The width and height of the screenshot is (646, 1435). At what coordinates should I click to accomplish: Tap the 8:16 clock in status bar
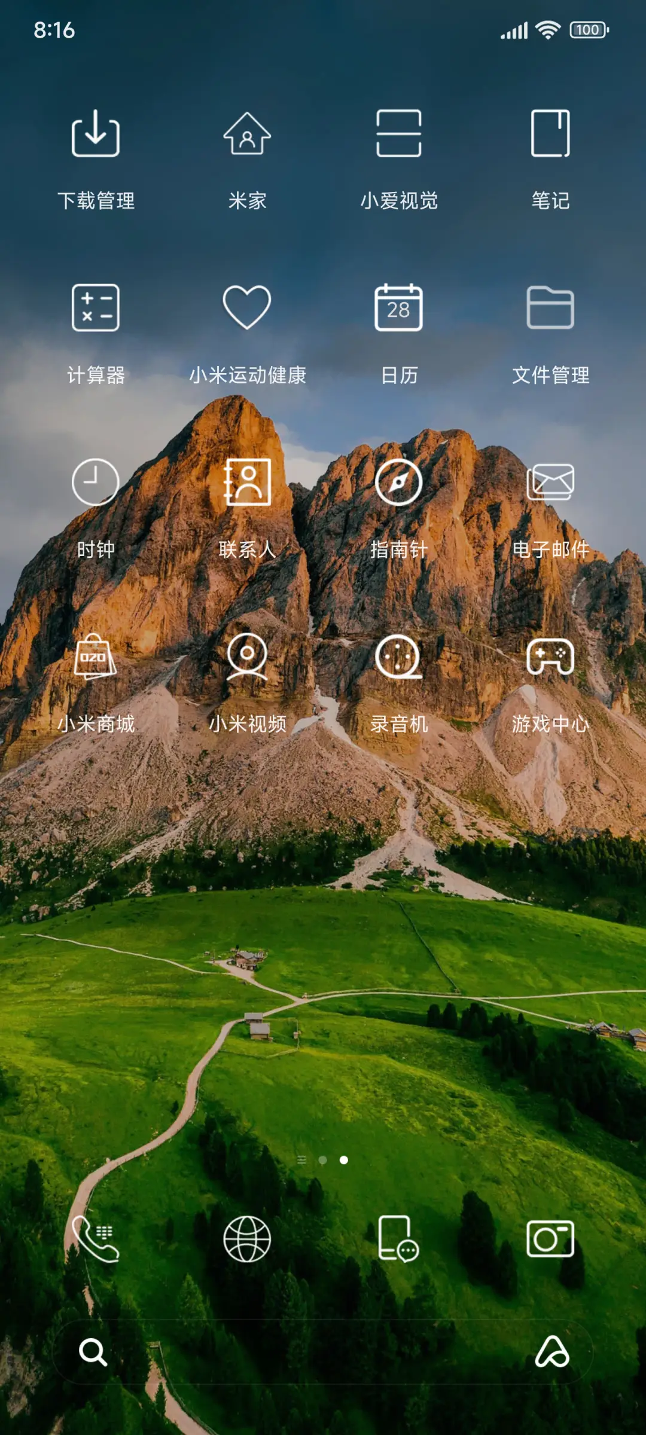tap(54, 30)
